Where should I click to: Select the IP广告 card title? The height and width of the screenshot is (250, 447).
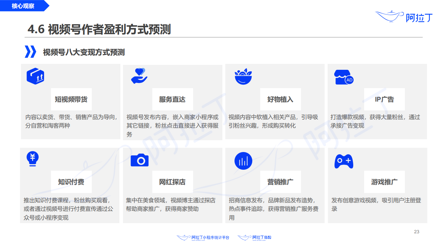(x=385, y=99)
